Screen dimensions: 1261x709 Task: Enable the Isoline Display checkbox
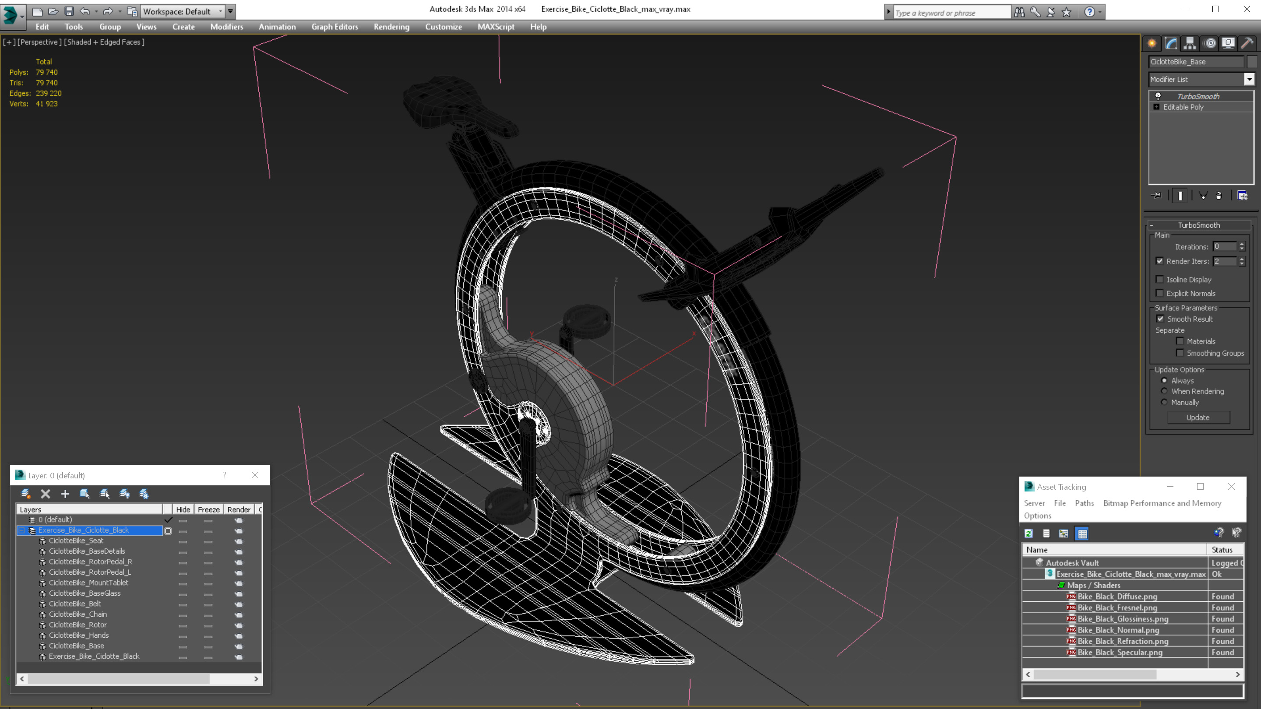click(1160, 279)
